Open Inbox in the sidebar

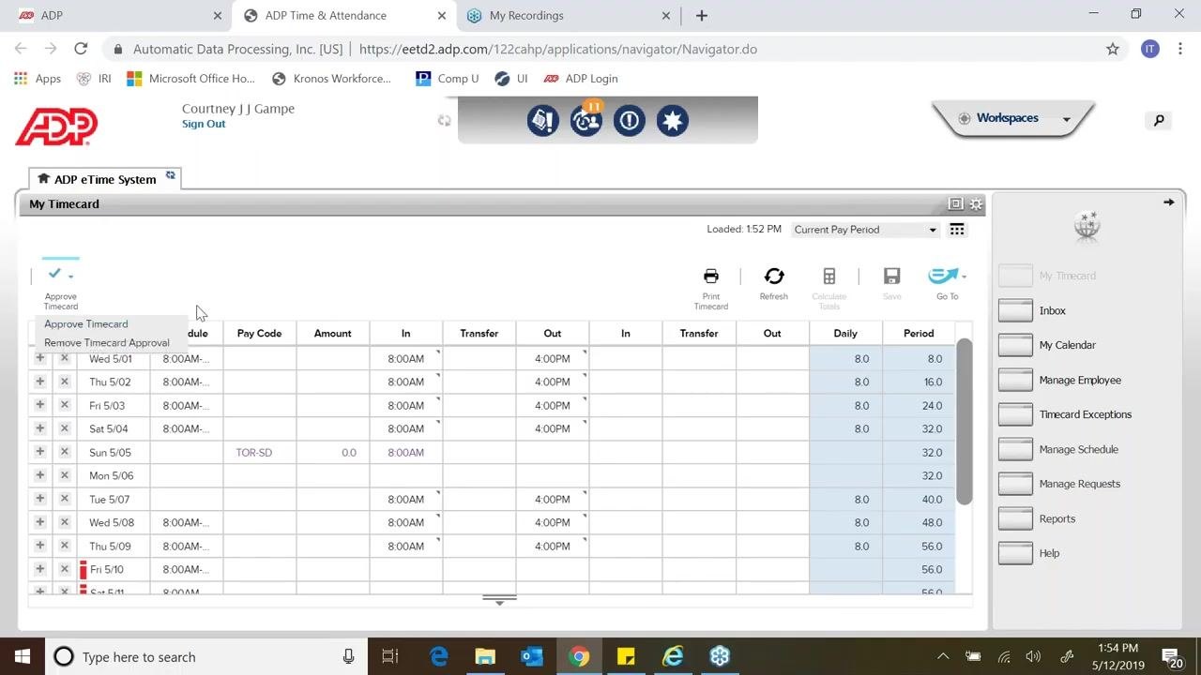point(1052,310)
